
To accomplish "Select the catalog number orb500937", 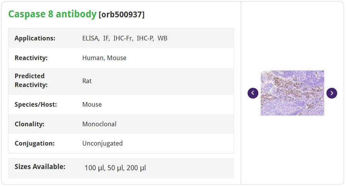I will point(121,15).
